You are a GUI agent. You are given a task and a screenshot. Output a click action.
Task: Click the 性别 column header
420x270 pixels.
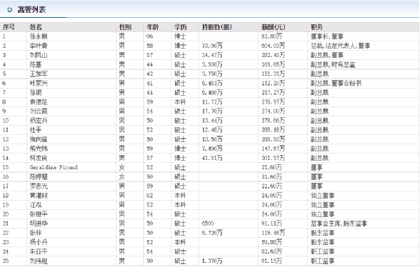pos(125,27)
